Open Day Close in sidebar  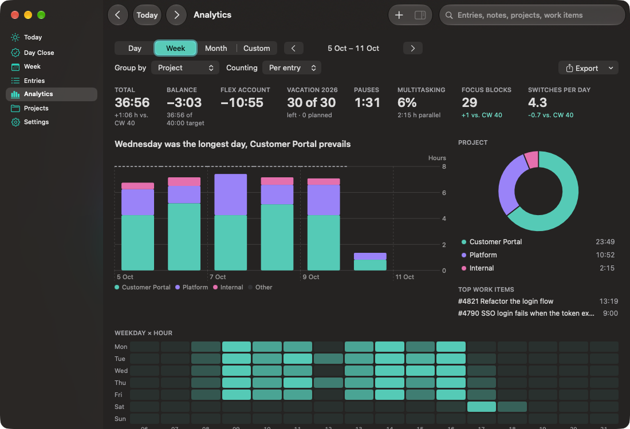[x=52, y=53]
